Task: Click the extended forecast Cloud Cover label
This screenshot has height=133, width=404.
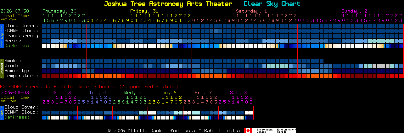Action: point(21,107)
